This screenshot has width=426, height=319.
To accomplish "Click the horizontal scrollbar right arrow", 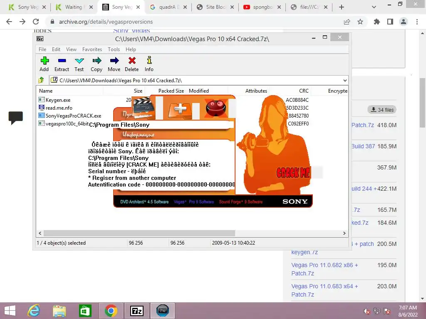I will (x=344, y=233).
